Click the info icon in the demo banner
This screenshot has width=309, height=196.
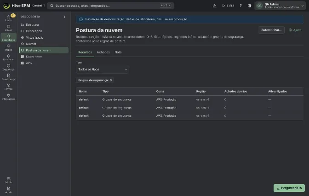pyautogui.click(x=81, y=19)
